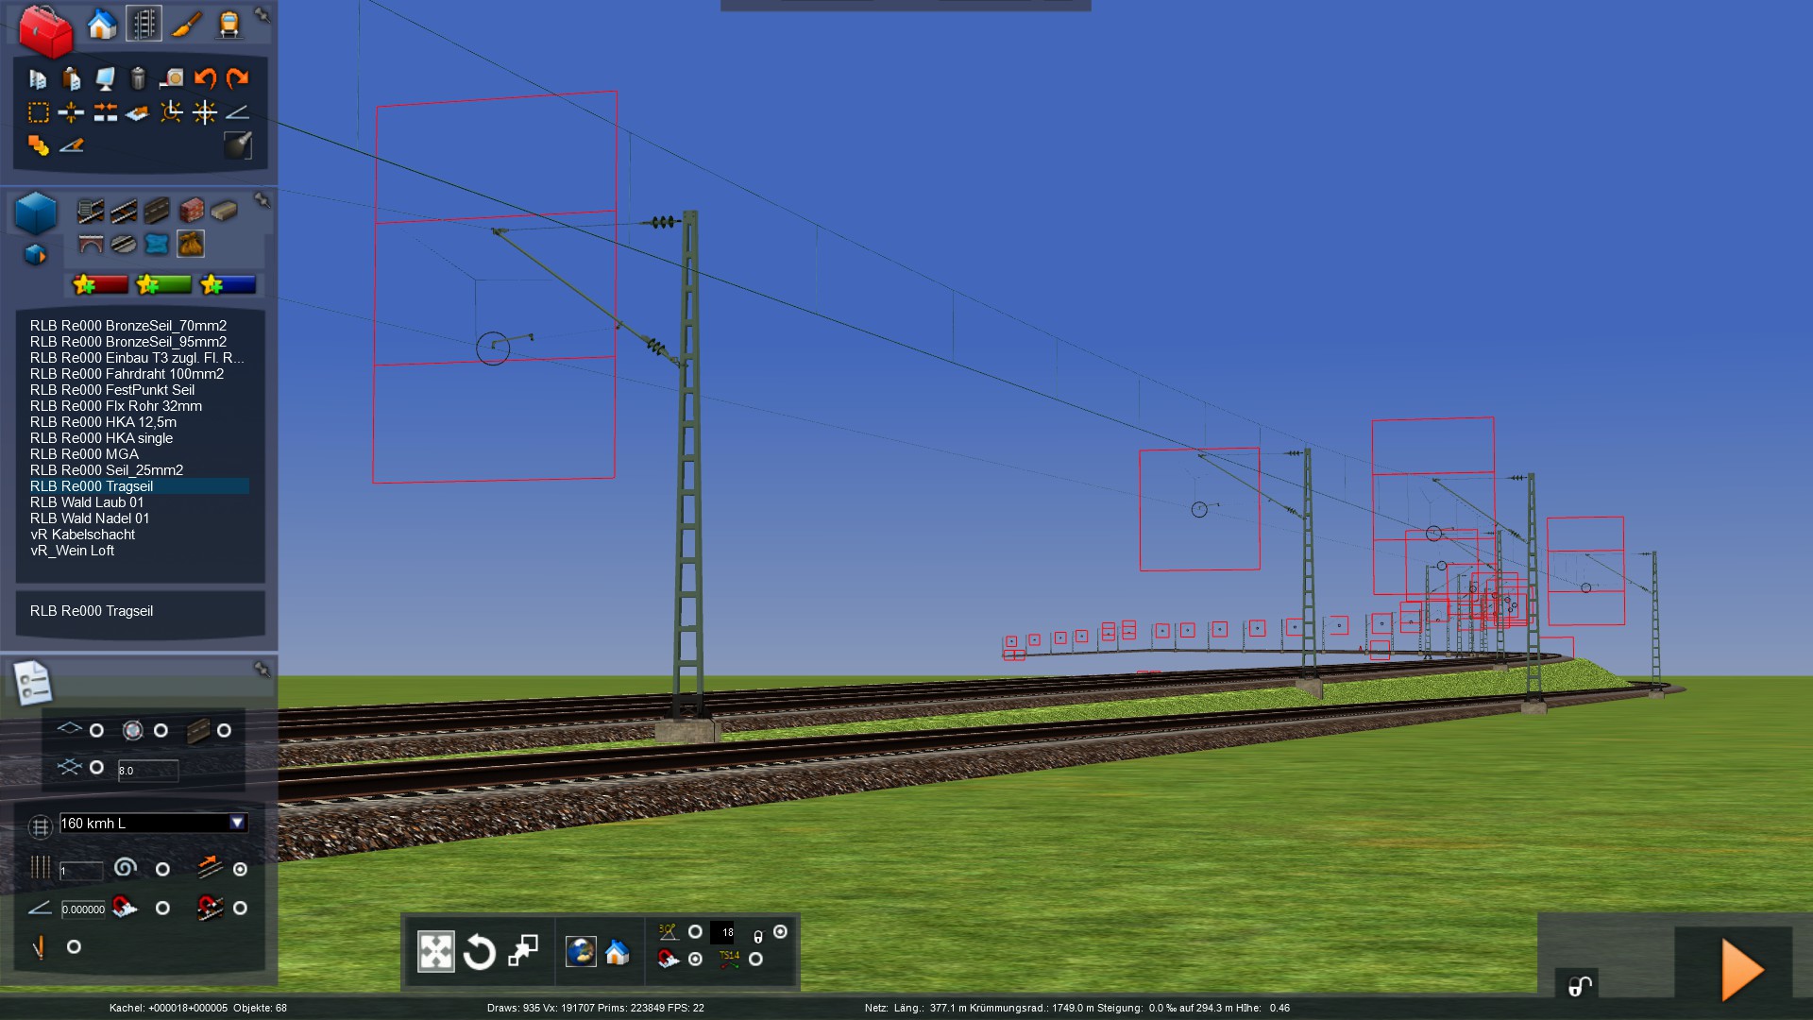Click the gradient value field showing 0.000000
Image resolution: width=1813 pixels, height=1020 pixels.
point(83,909)
